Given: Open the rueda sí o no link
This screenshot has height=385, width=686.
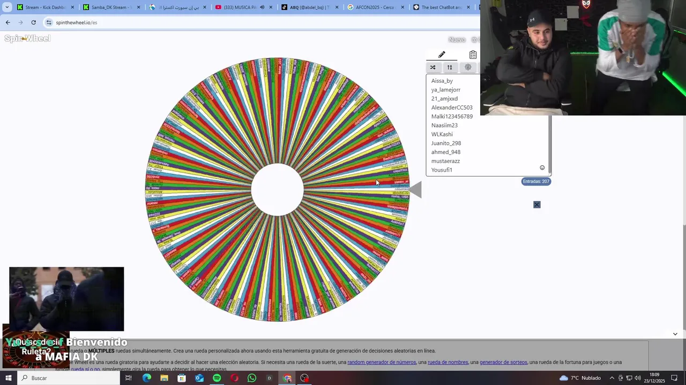Looking at the screenshot, I should click(85, 369).
